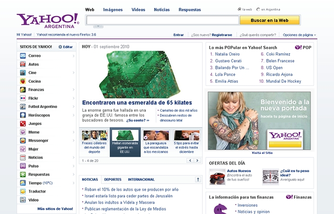Click 'Buscar en la Web' button

point(270,20)
